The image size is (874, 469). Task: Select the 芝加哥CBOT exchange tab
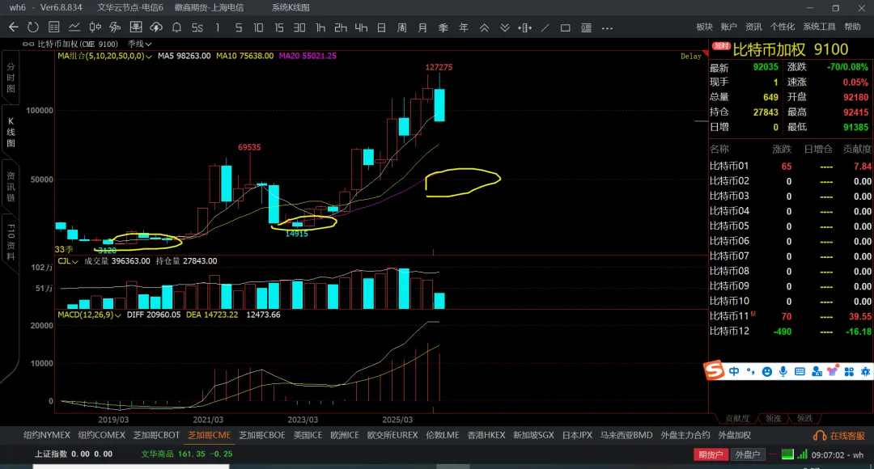tap(156, 435)
